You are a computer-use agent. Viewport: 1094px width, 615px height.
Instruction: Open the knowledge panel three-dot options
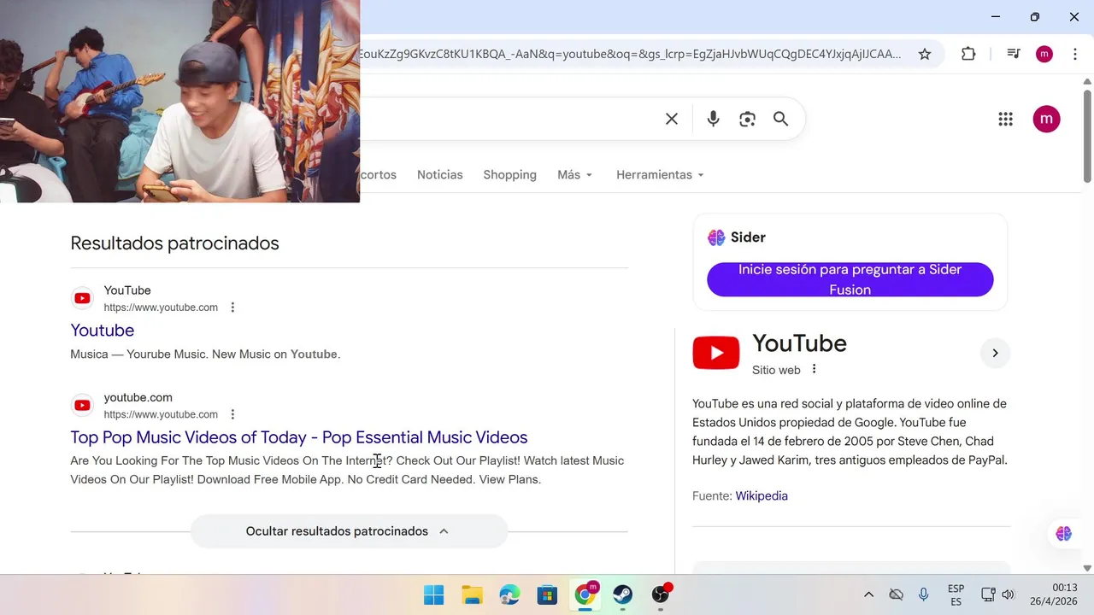pos(814,369)
